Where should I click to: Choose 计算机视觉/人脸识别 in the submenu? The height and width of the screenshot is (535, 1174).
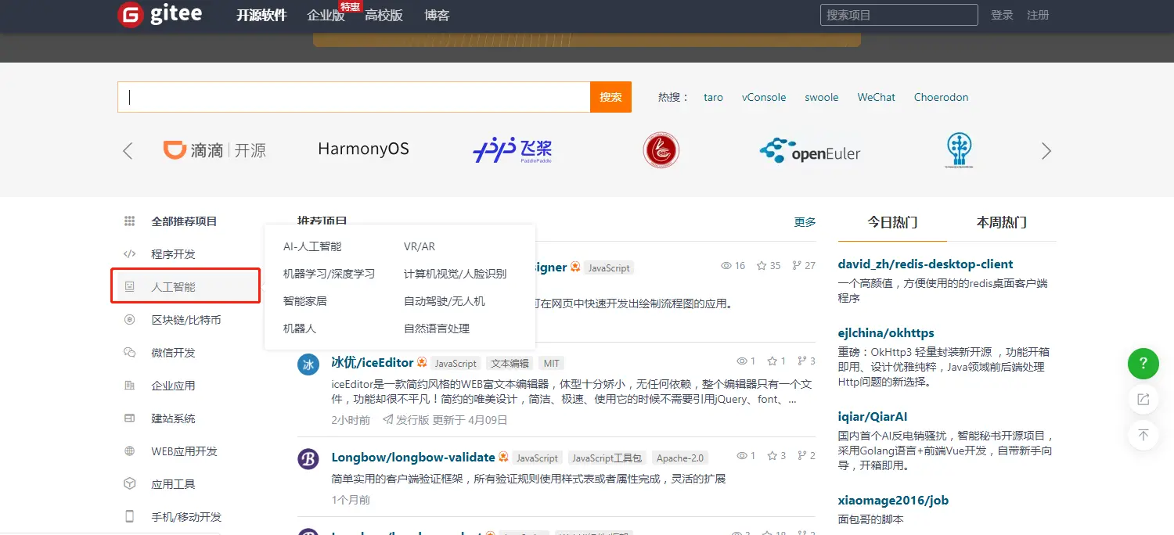(x=455, y=274)
